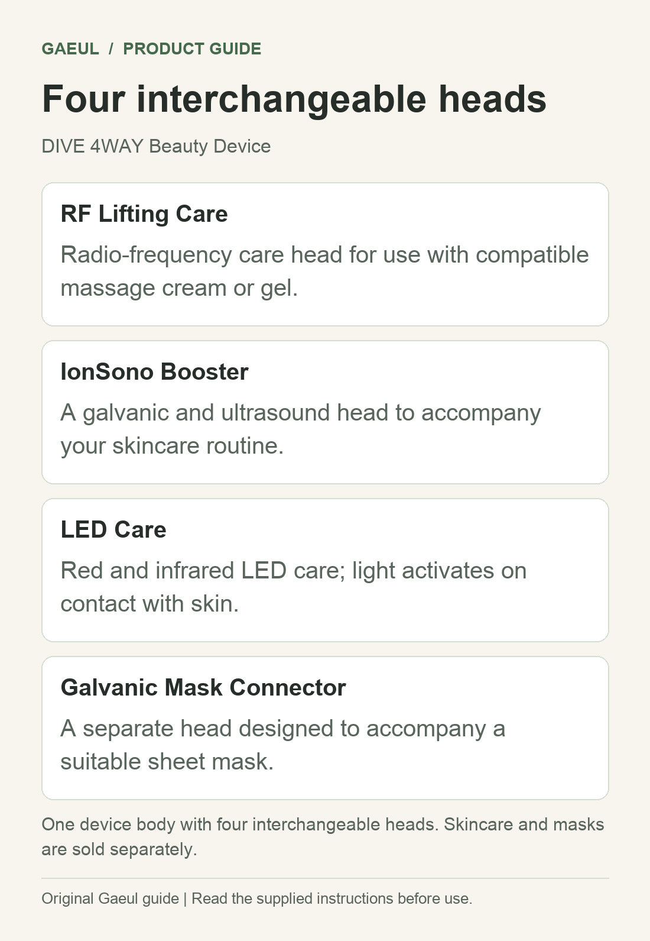Click the 'sold separately' note paragraph
Screen dimensions: 650x941
point(323,837)
